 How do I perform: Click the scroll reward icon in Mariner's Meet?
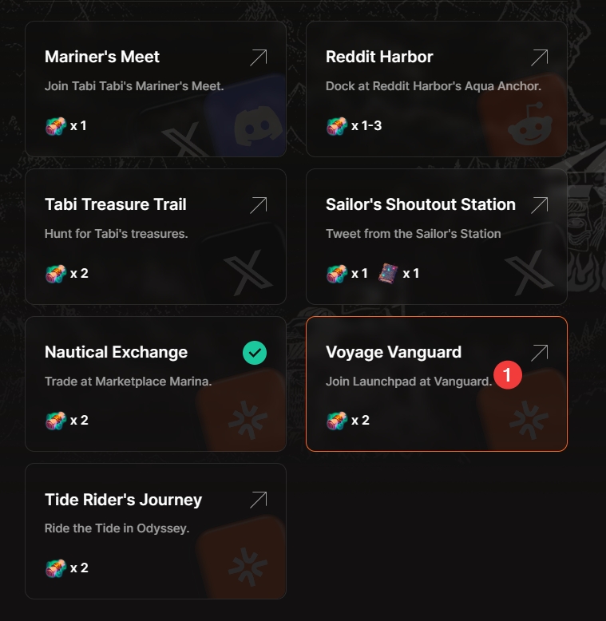tap(55, 125)
